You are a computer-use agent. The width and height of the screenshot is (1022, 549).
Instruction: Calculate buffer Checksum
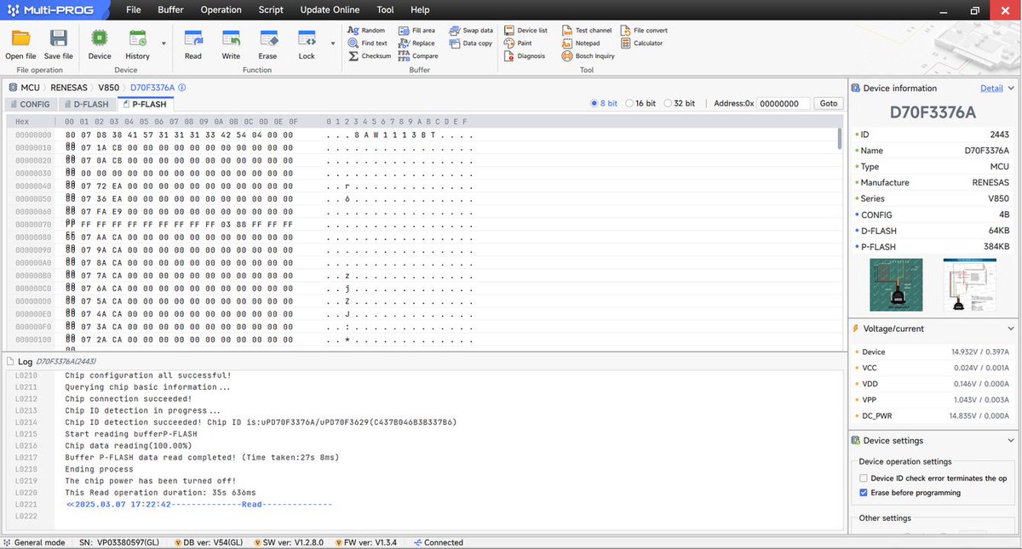370,56
